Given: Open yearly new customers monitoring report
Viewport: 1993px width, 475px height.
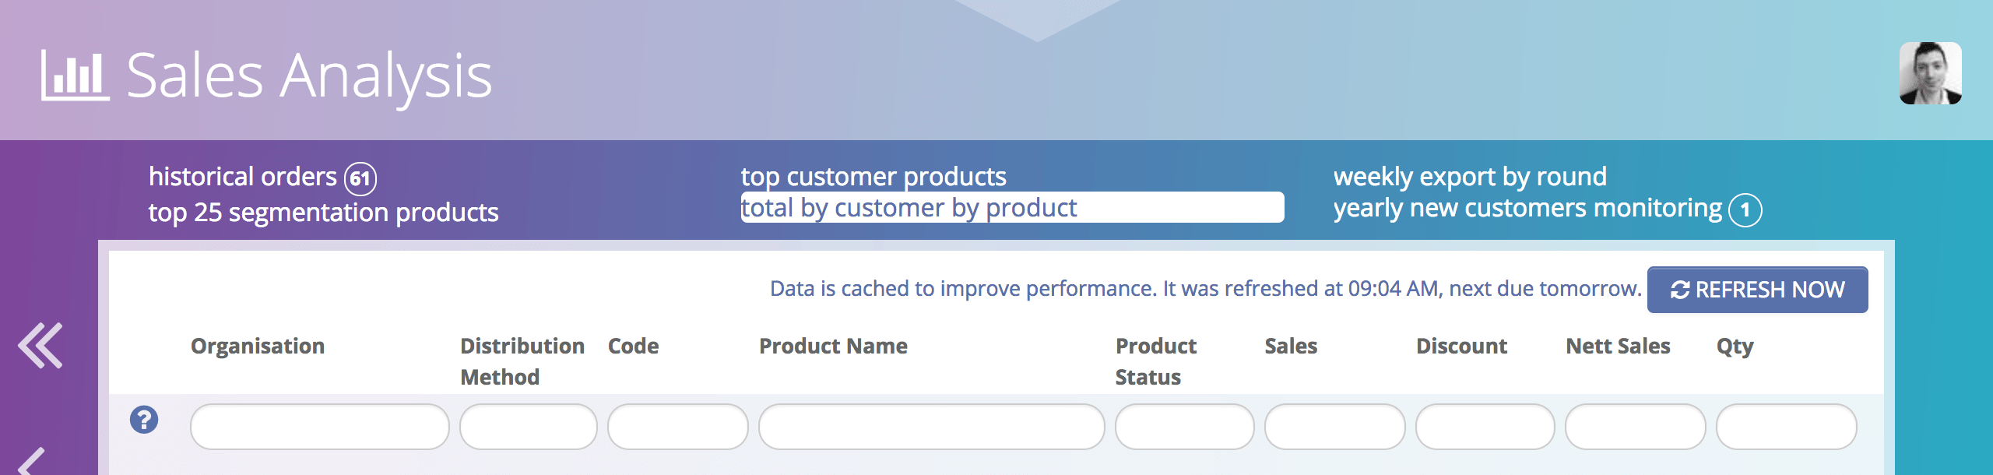Looking at the screenshot, I should pos(1527,209).
